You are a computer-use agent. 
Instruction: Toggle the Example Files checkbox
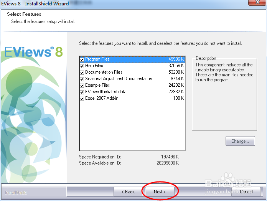(82, 86)
